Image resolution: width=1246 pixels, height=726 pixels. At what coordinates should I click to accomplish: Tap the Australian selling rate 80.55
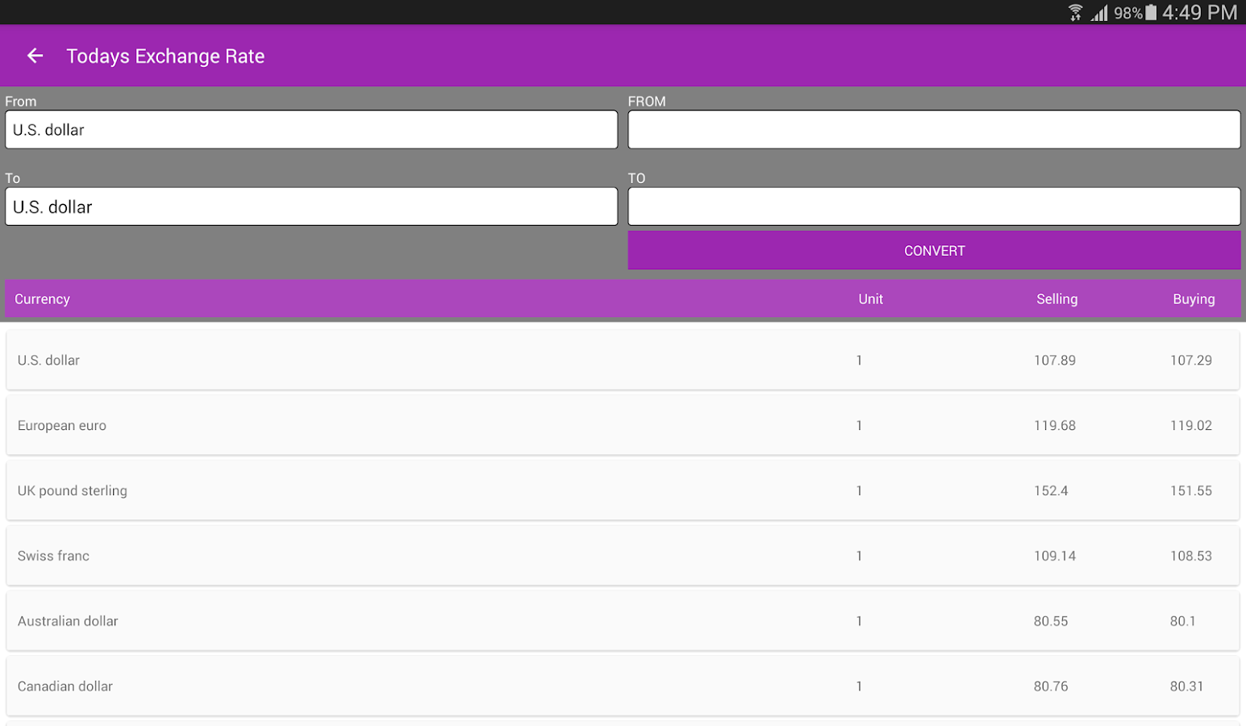tap(1051, 622)
